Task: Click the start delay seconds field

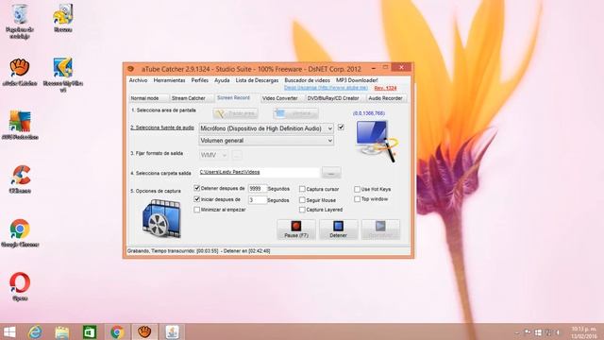Action: [258, 199]
